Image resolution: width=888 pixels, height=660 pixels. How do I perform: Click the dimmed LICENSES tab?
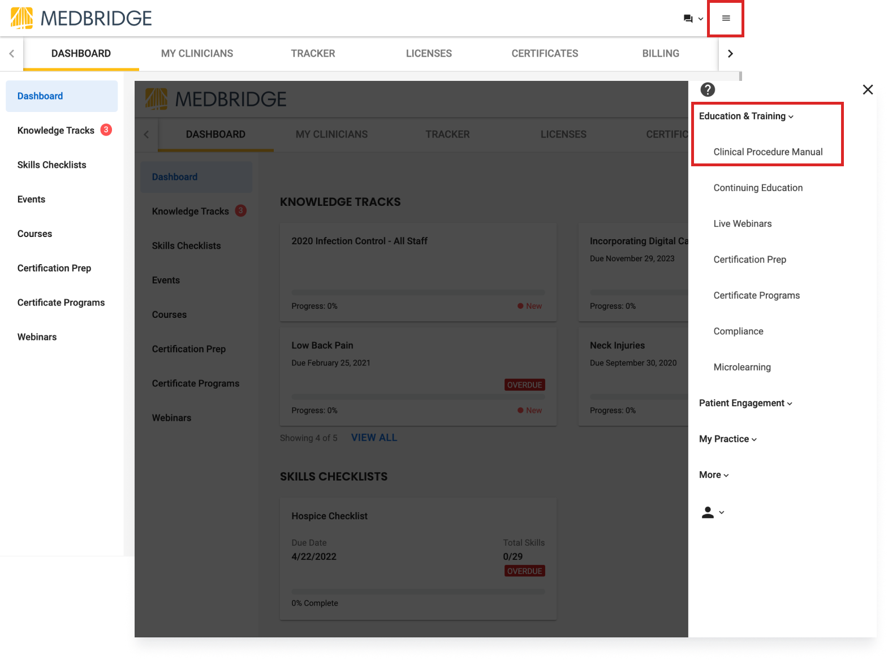click(x=563, y=135)
